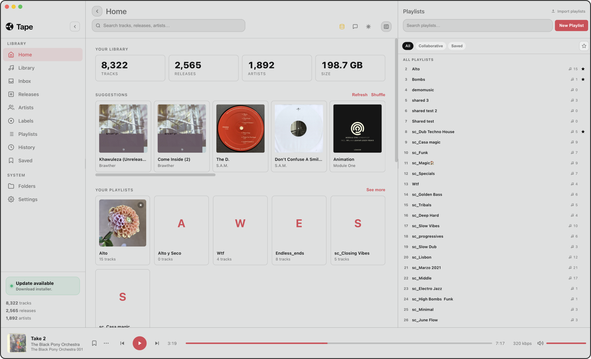Image resolution: width=591 pixels, height=359 pixels.
Task: Unstar the sc_Dub Techno House playlist
Action: [x=583, y=132]
